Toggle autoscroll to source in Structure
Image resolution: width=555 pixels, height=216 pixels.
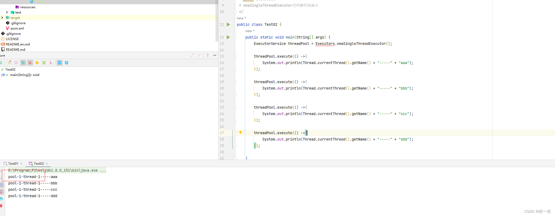click(x=60, y=63)
